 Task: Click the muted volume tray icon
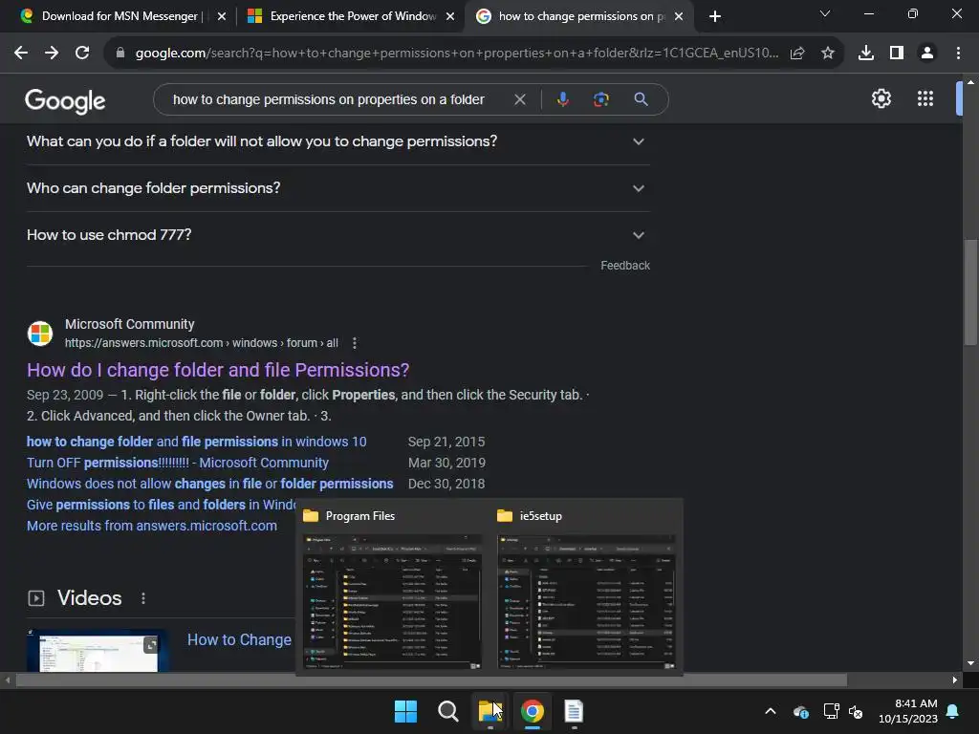click(856, 711)
